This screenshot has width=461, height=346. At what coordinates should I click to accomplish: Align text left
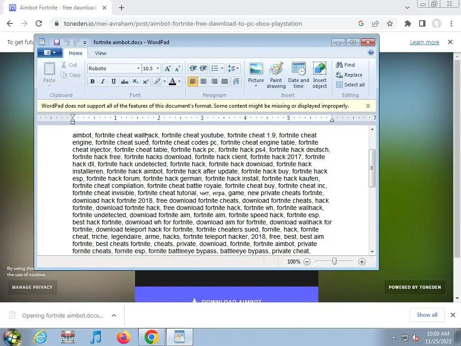coord(193,82)
